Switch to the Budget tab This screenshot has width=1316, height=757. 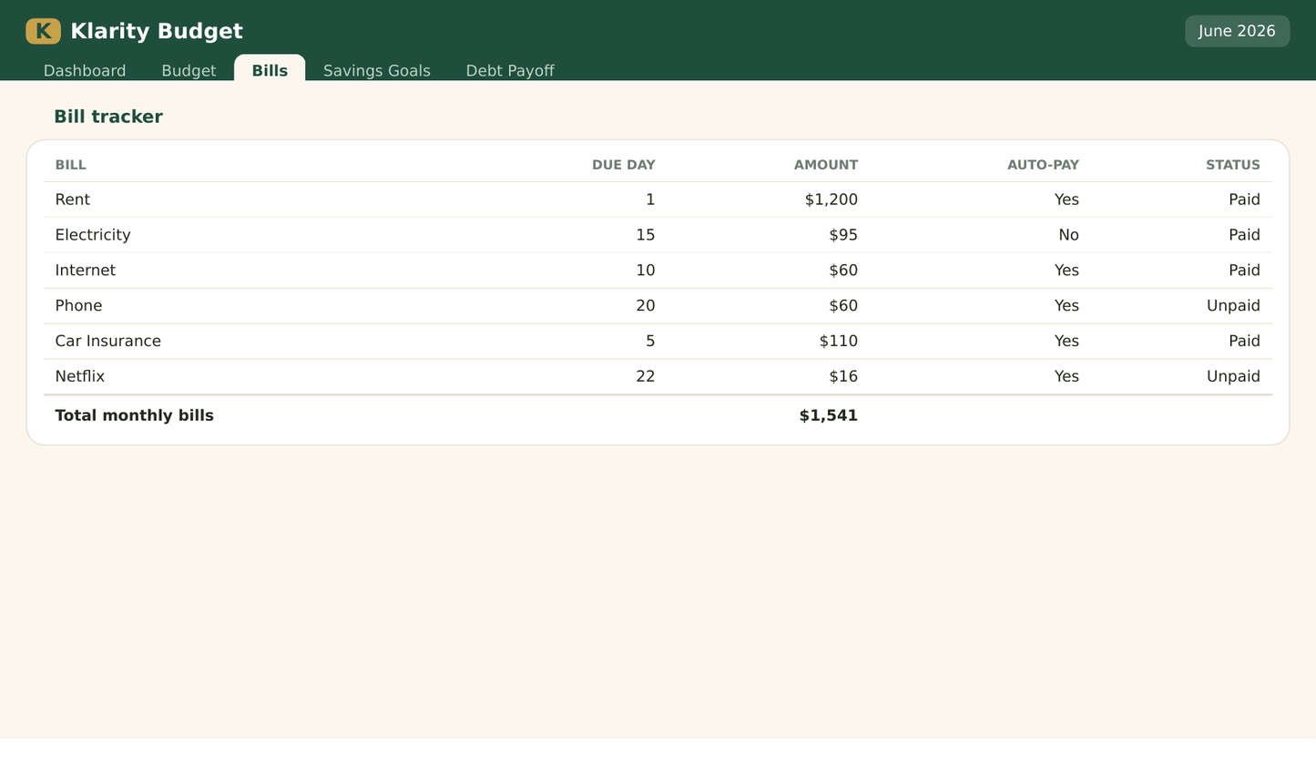pos(189,70)
